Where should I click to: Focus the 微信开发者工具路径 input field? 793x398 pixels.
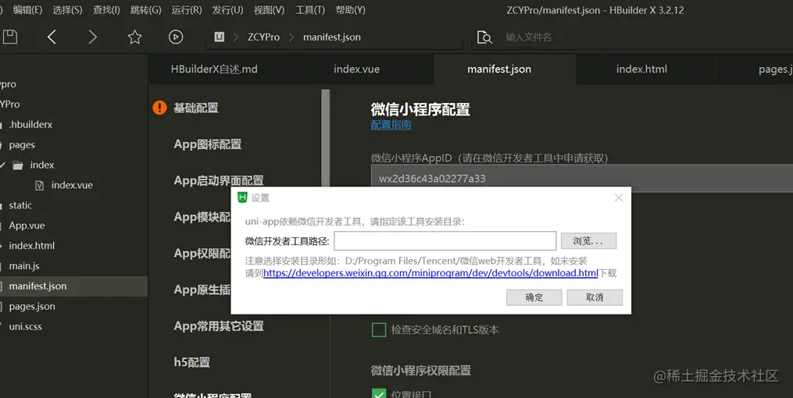445,241
